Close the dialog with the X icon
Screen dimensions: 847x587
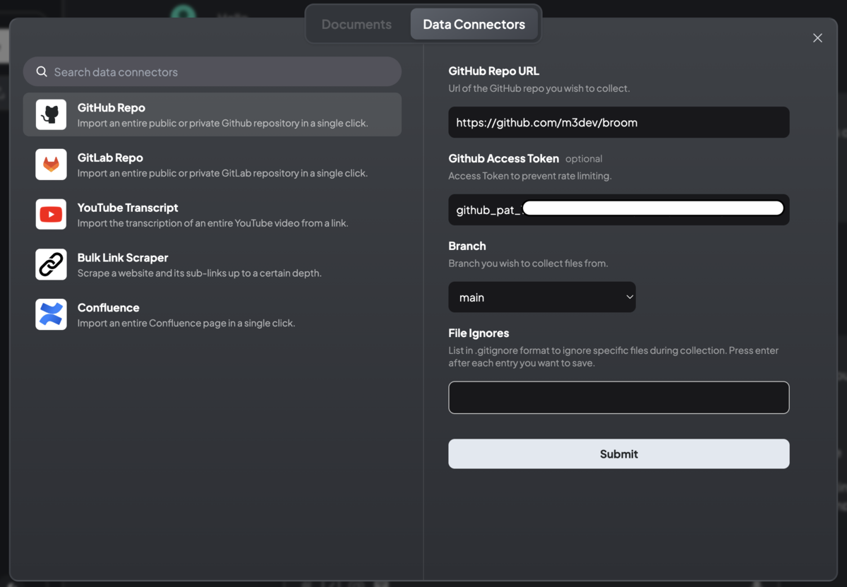pyautogui.click(x=817, y=38)
